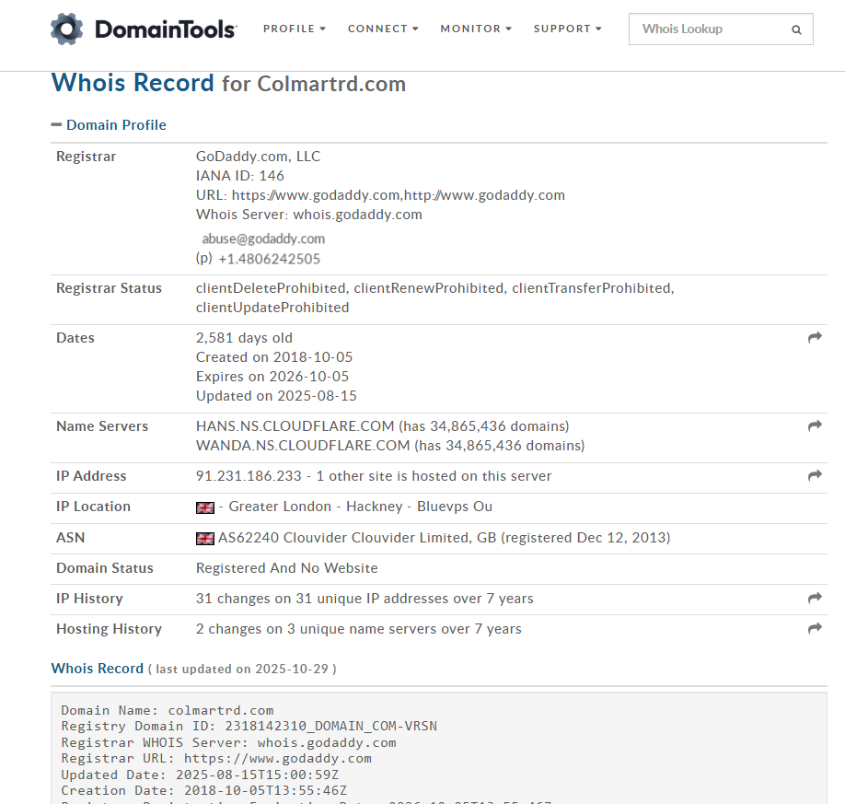This screenshot has height=804, width=845.
Task: Click the UK flag beside AS62240
Action: (205, 538)
